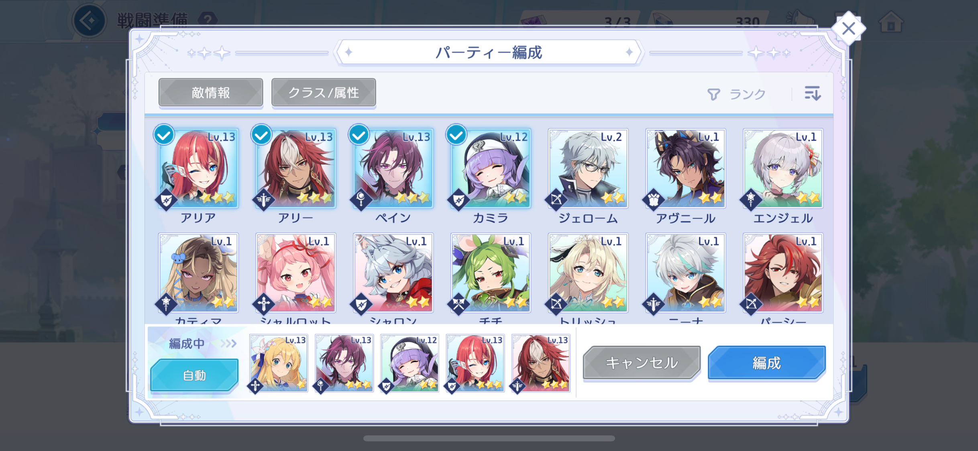Open the help question mark icon

(x=208, y=19)
